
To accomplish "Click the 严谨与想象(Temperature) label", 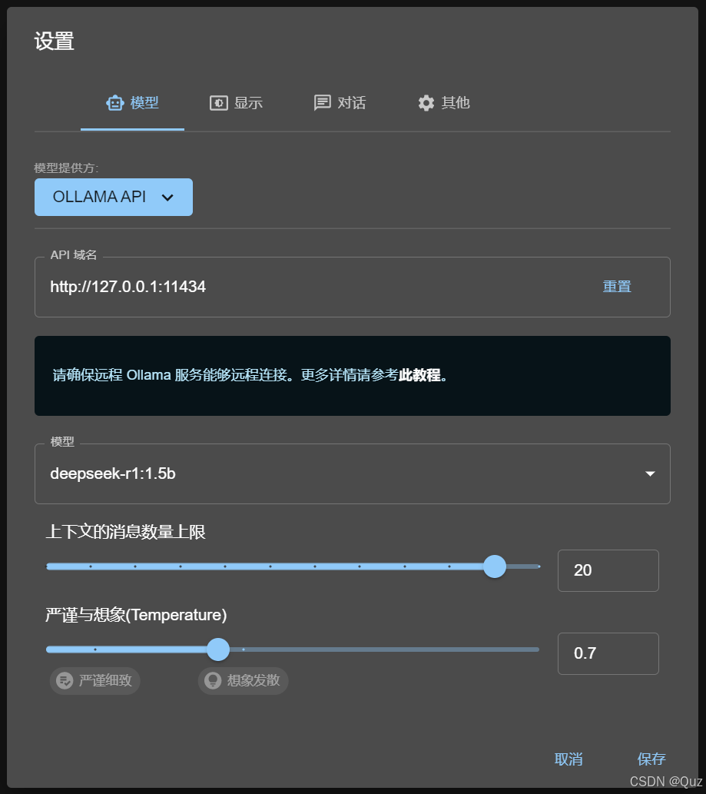I will (x=136, y=615).
